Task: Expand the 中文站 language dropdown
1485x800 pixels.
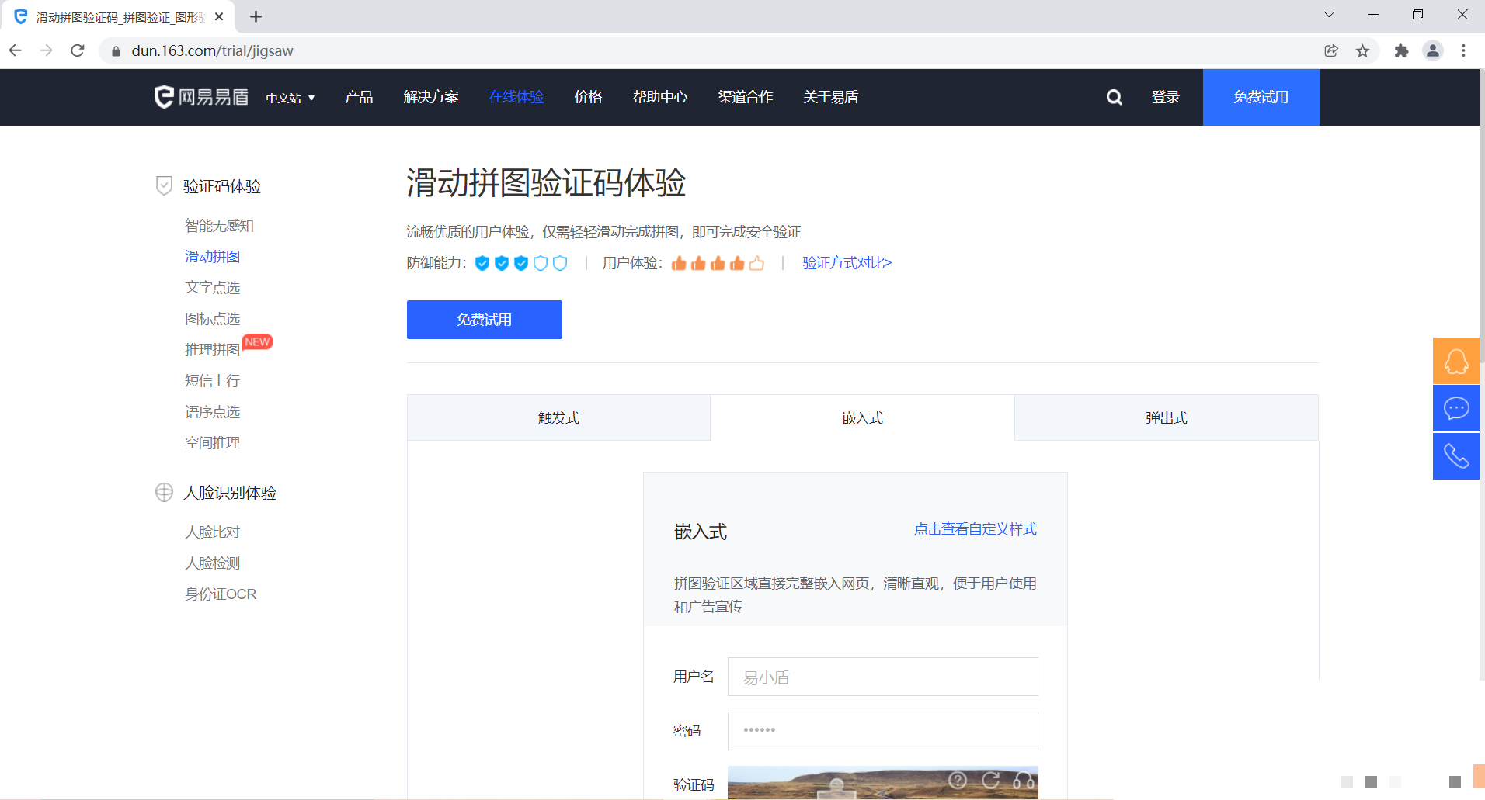Action: coord(290,98)
